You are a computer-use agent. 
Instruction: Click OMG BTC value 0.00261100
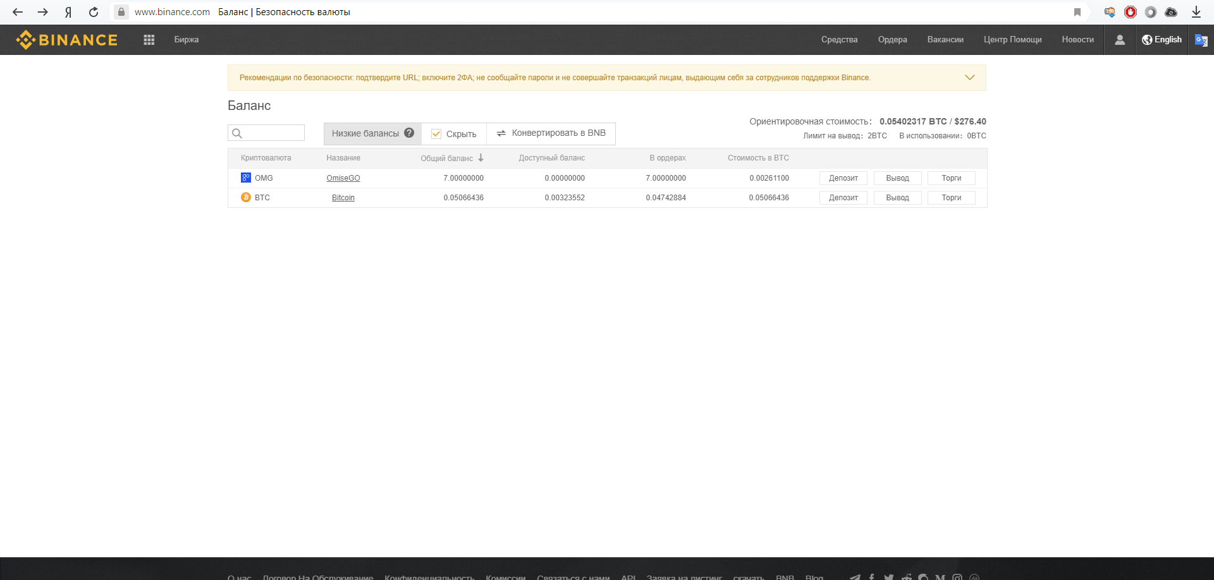769,178
